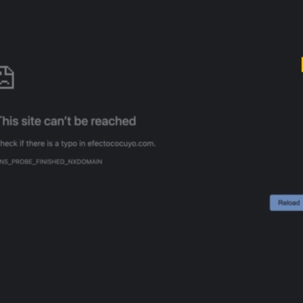Click the sad page error icon
The width and height of the screenshot is (303, 303).
[x=7, y=77]
